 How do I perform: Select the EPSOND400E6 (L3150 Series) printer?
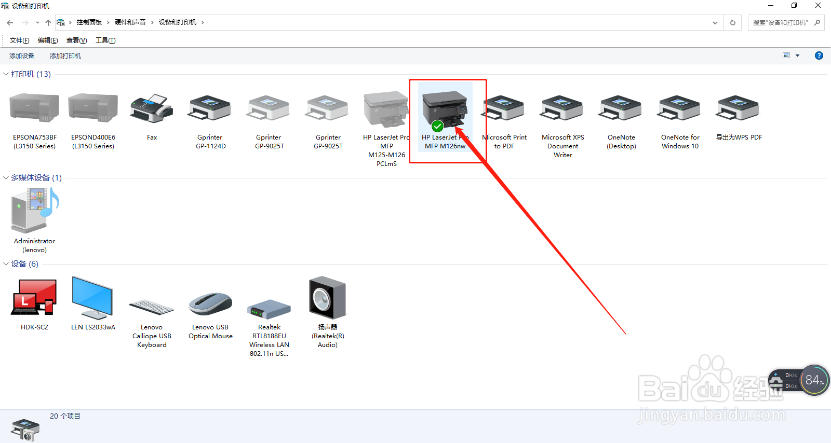[x=93, y=120]
